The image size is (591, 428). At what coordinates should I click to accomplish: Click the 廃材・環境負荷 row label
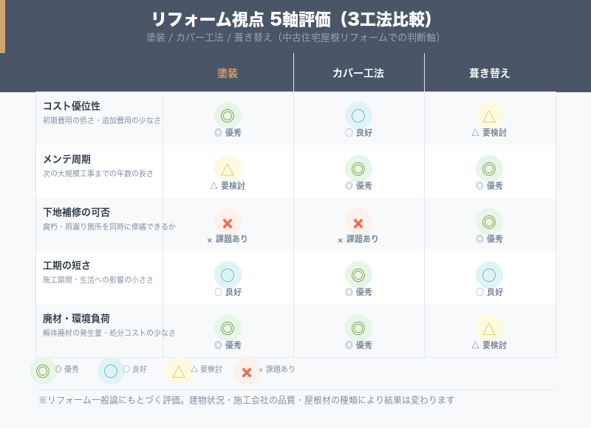coord(76,319)
